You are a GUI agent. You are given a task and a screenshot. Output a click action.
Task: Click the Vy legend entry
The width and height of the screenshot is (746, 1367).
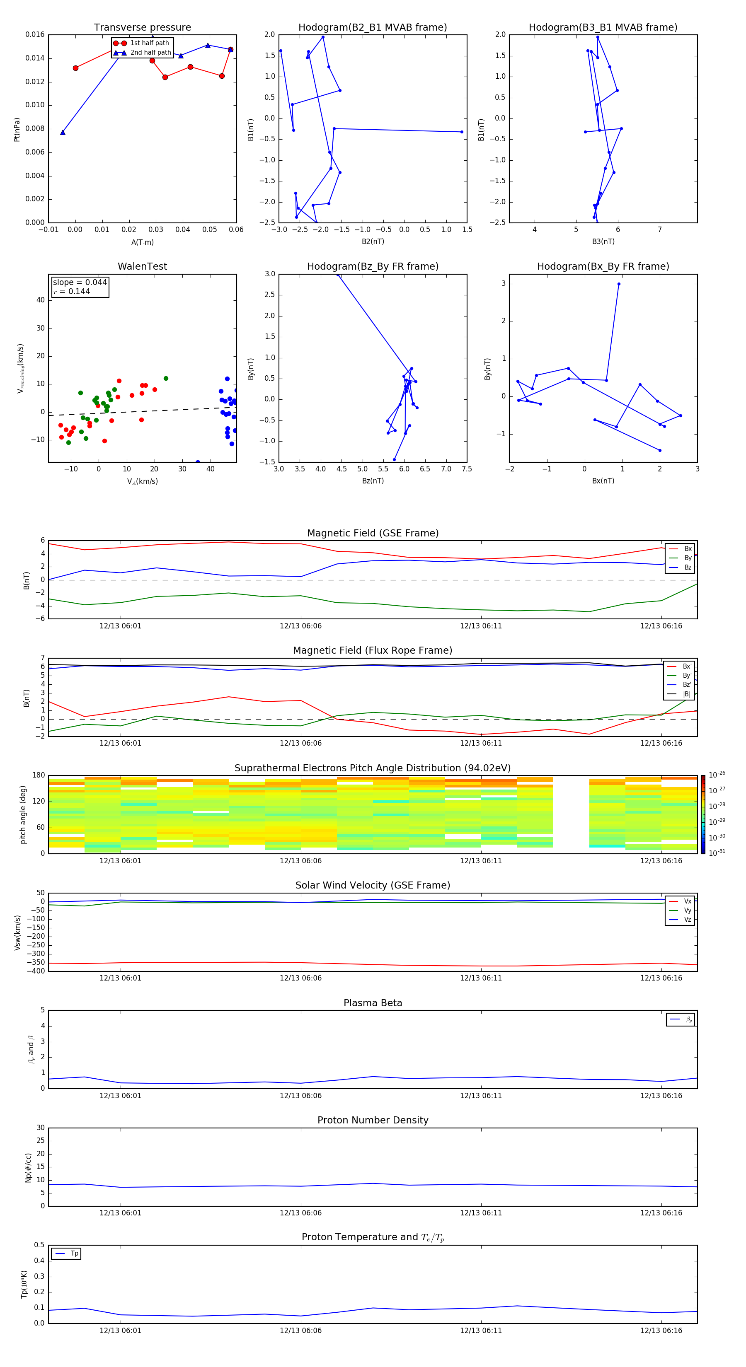pyautogui.click(x=680, y=910)
